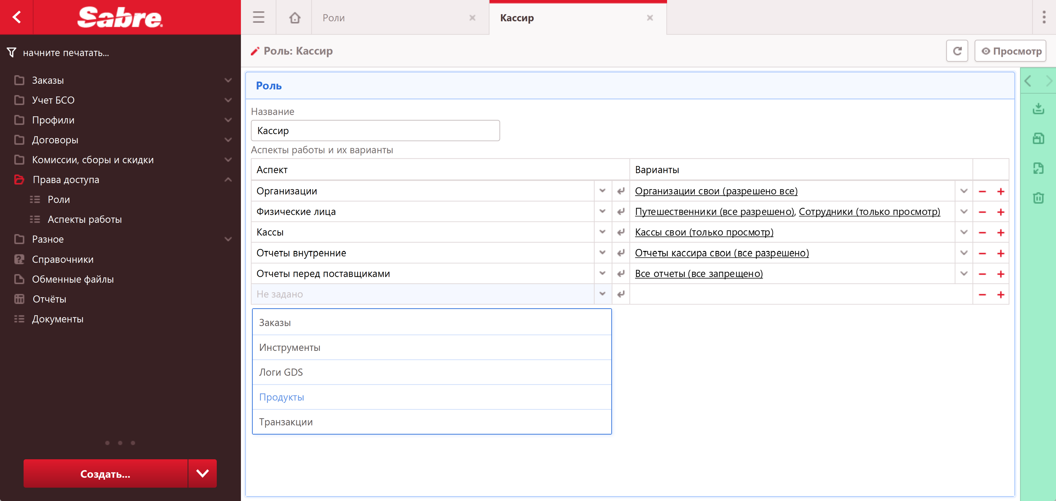Select Продукты from the aspect dropdown list
Screen dimensions: 1056x501
coord(282,397)
